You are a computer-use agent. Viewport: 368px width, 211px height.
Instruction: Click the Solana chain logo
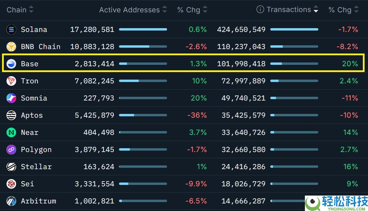pos(11,30)
